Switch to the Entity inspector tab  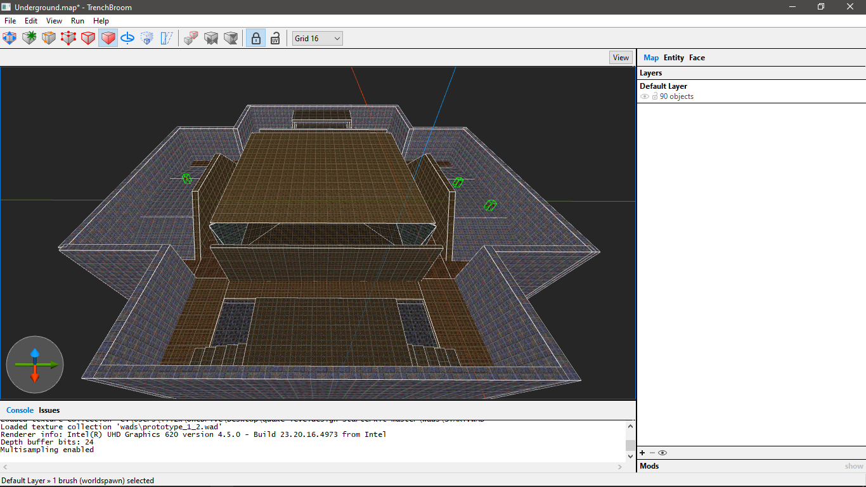coord(674,57)
